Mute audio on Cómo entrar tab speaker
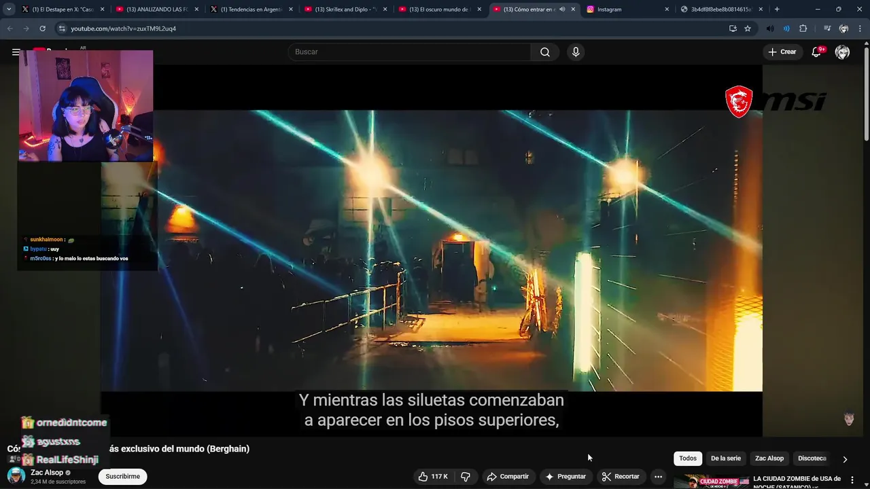The image size is (870, 489). point(562,10)
